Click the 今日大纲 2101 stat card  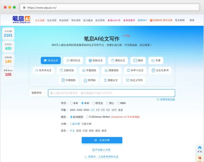[8, 34]
